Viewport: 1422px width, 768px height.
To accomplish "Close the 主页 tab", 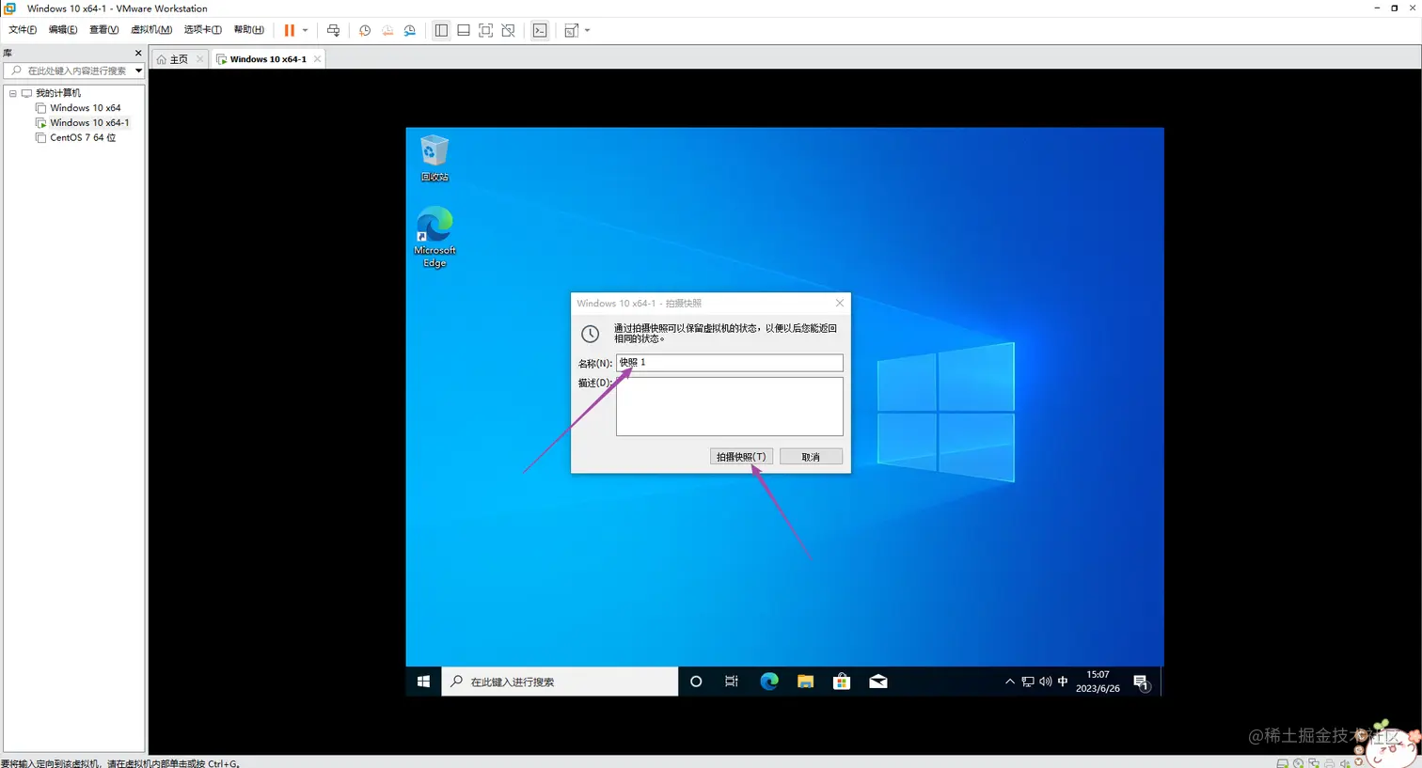I will click(199, 59).
